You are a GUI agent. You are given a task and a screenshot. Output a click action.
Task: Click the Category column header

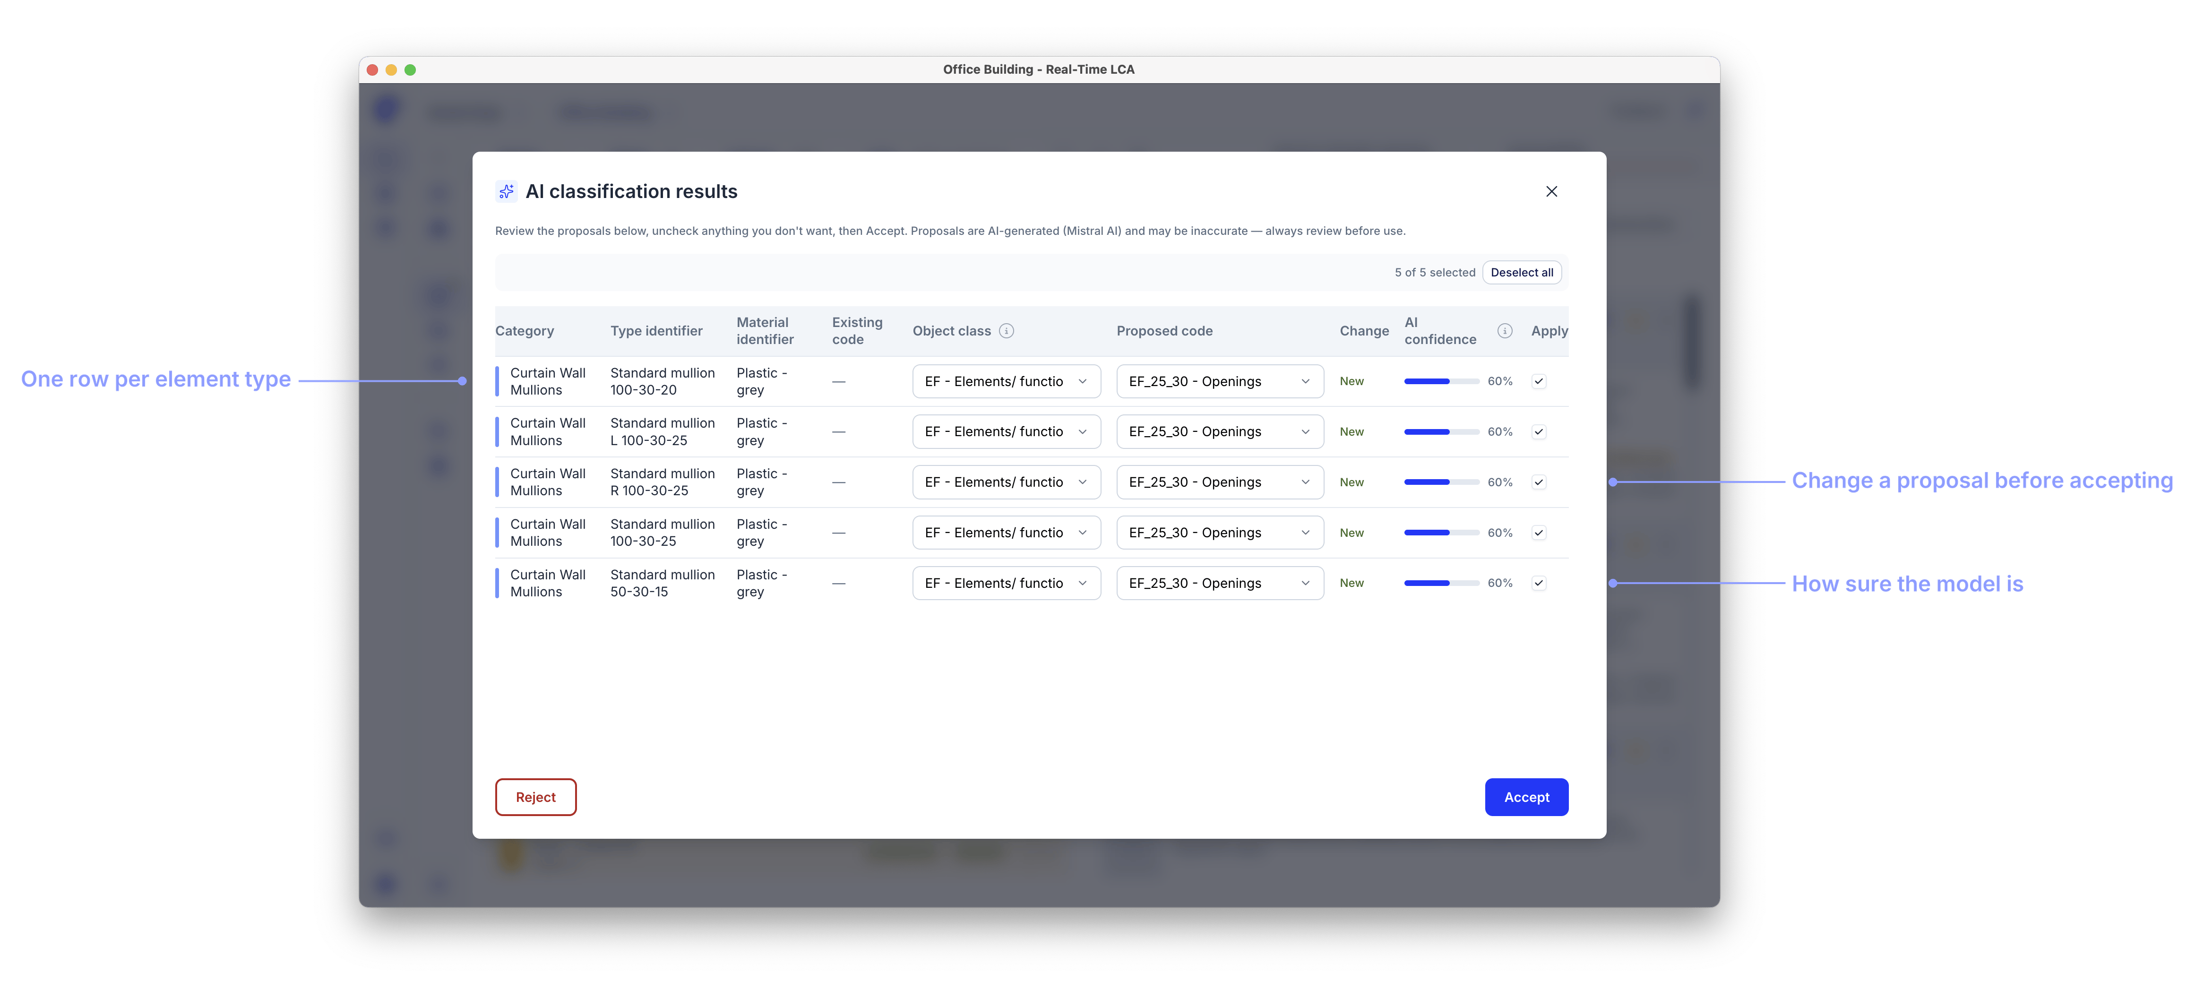click(x=524, y=331)
